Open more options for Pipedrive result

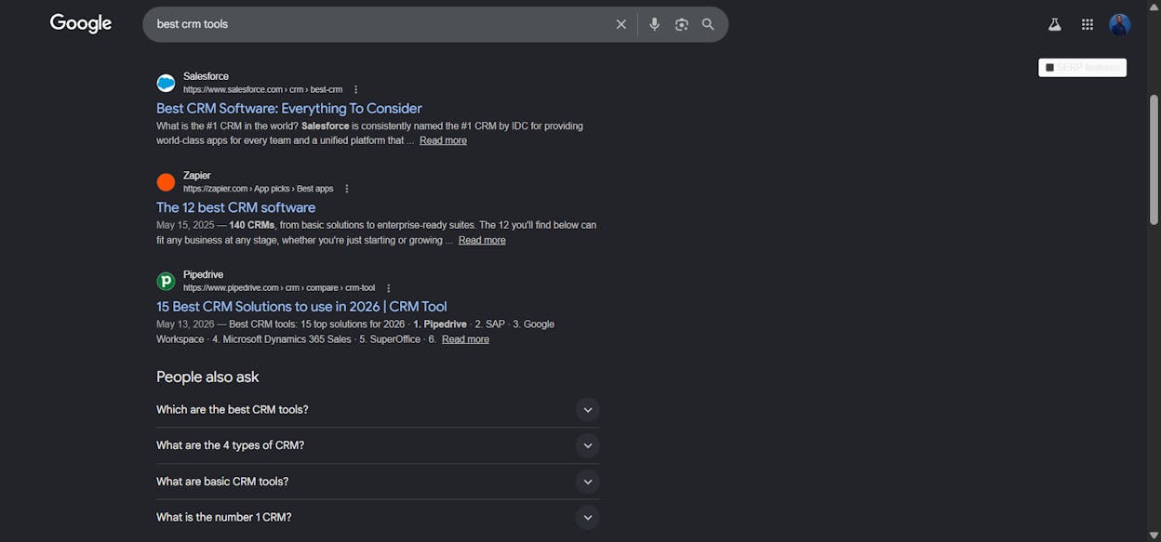point(389,288)
